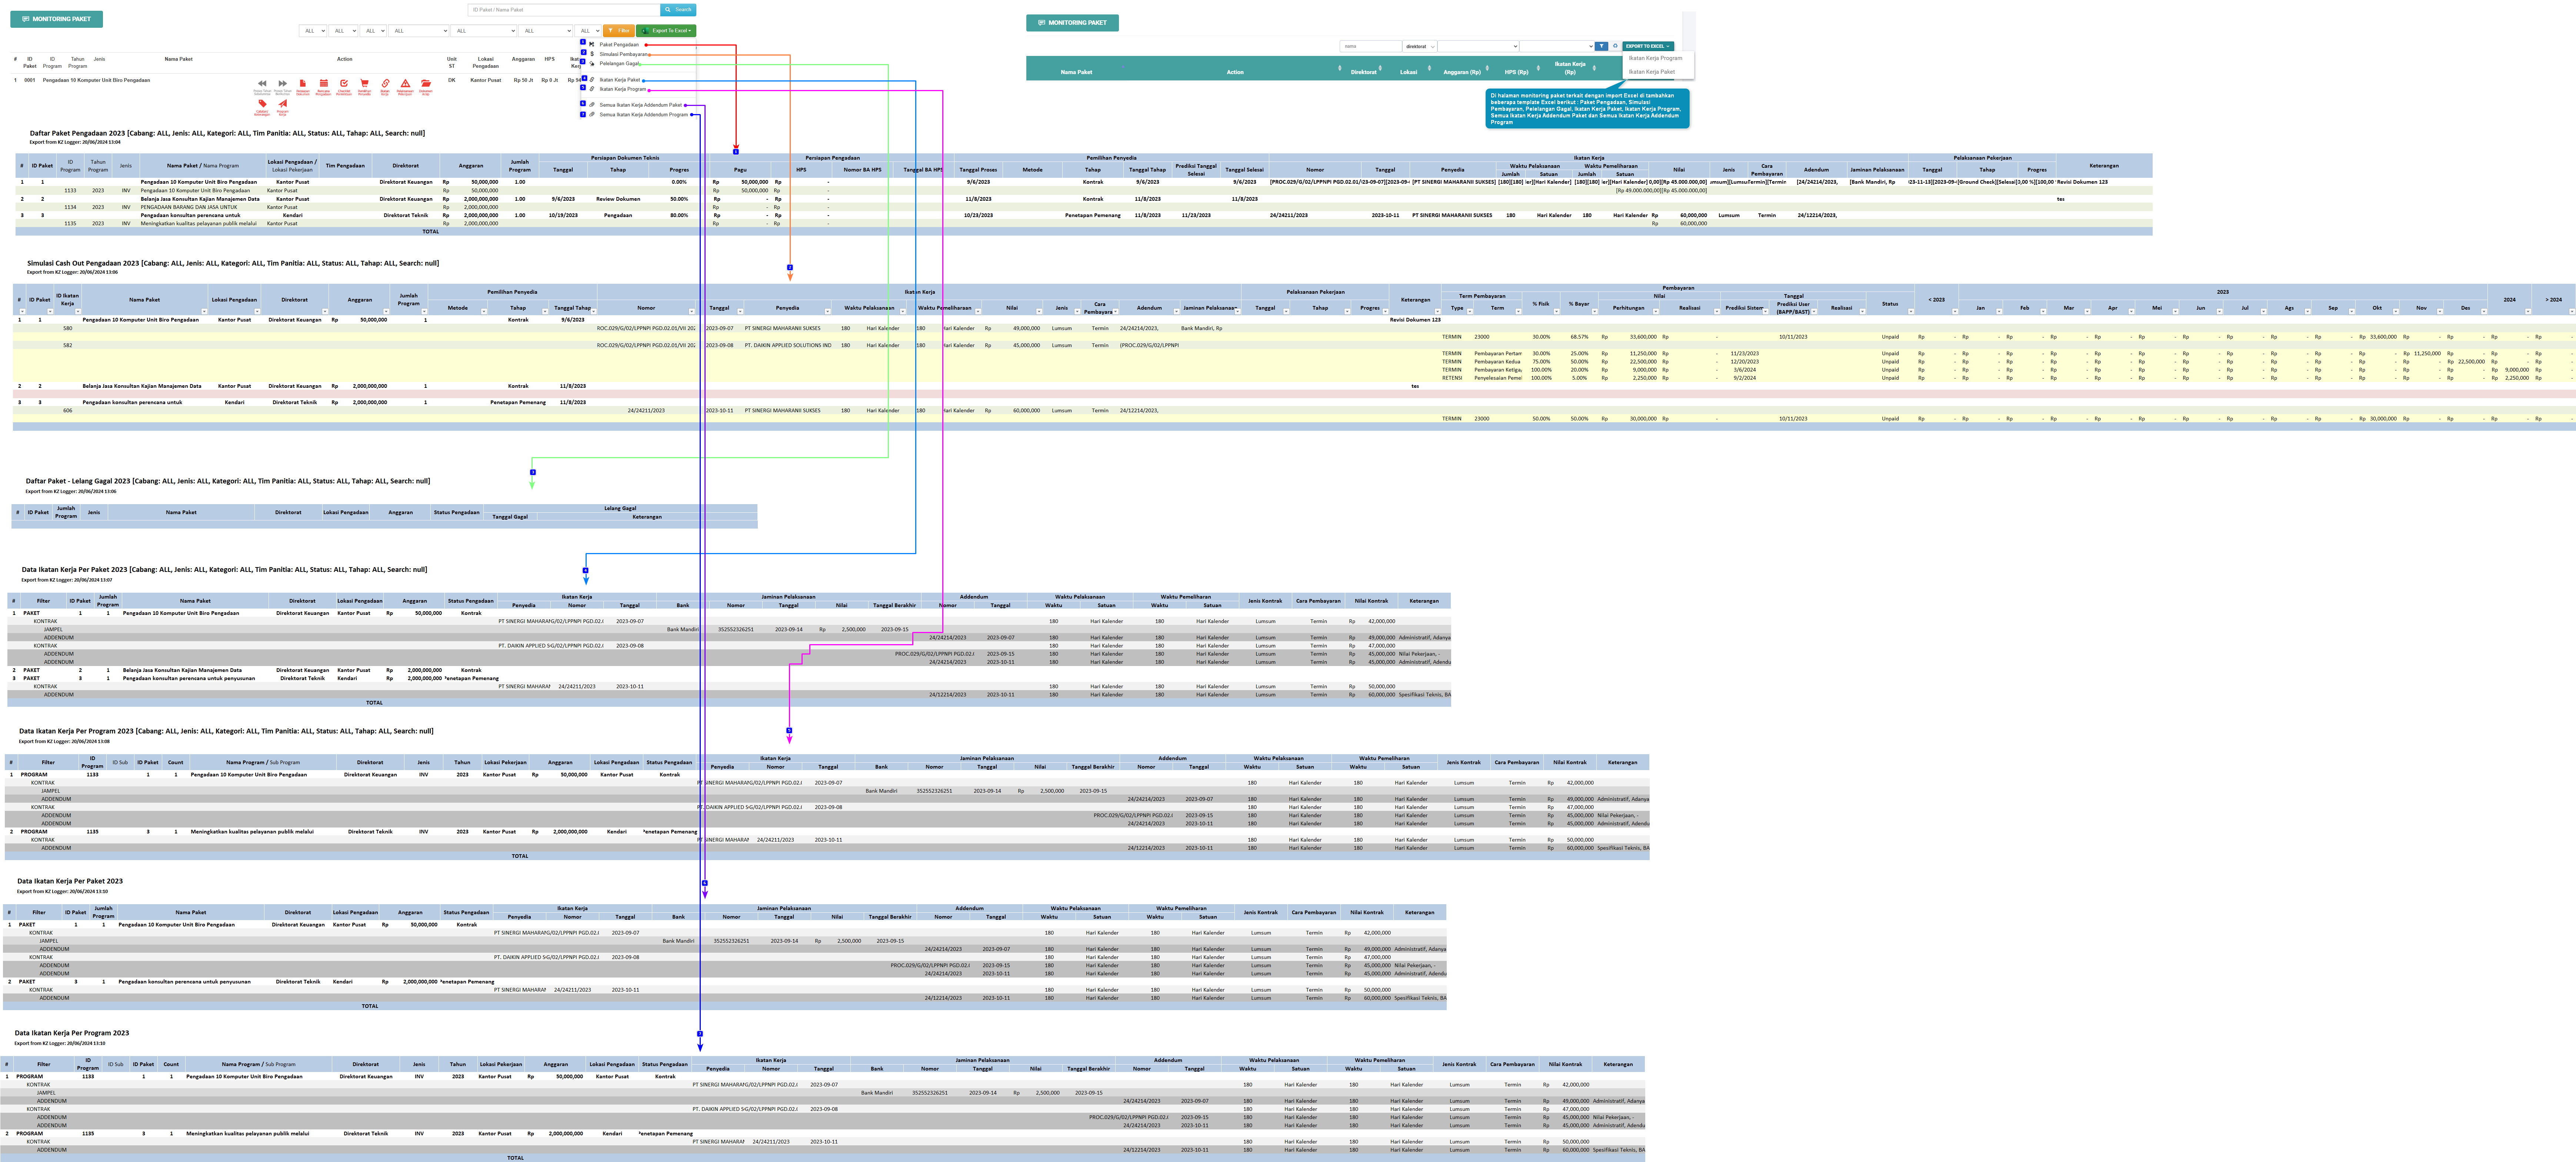Open the first ALL filter dropdown
Image resolution: width=2576 pixels, height=1162 pixels.
click(313, 31)
